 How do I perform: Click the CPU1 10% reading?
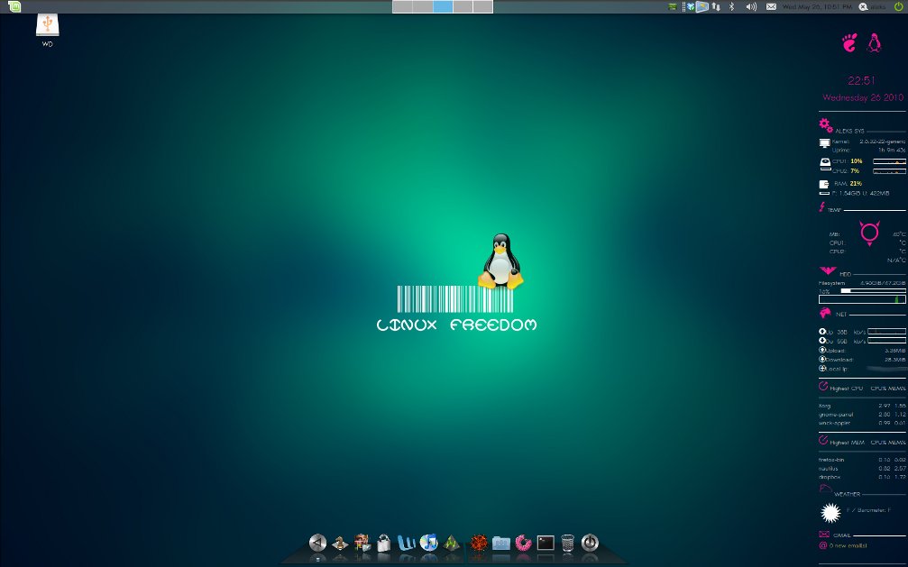(848, 161)
